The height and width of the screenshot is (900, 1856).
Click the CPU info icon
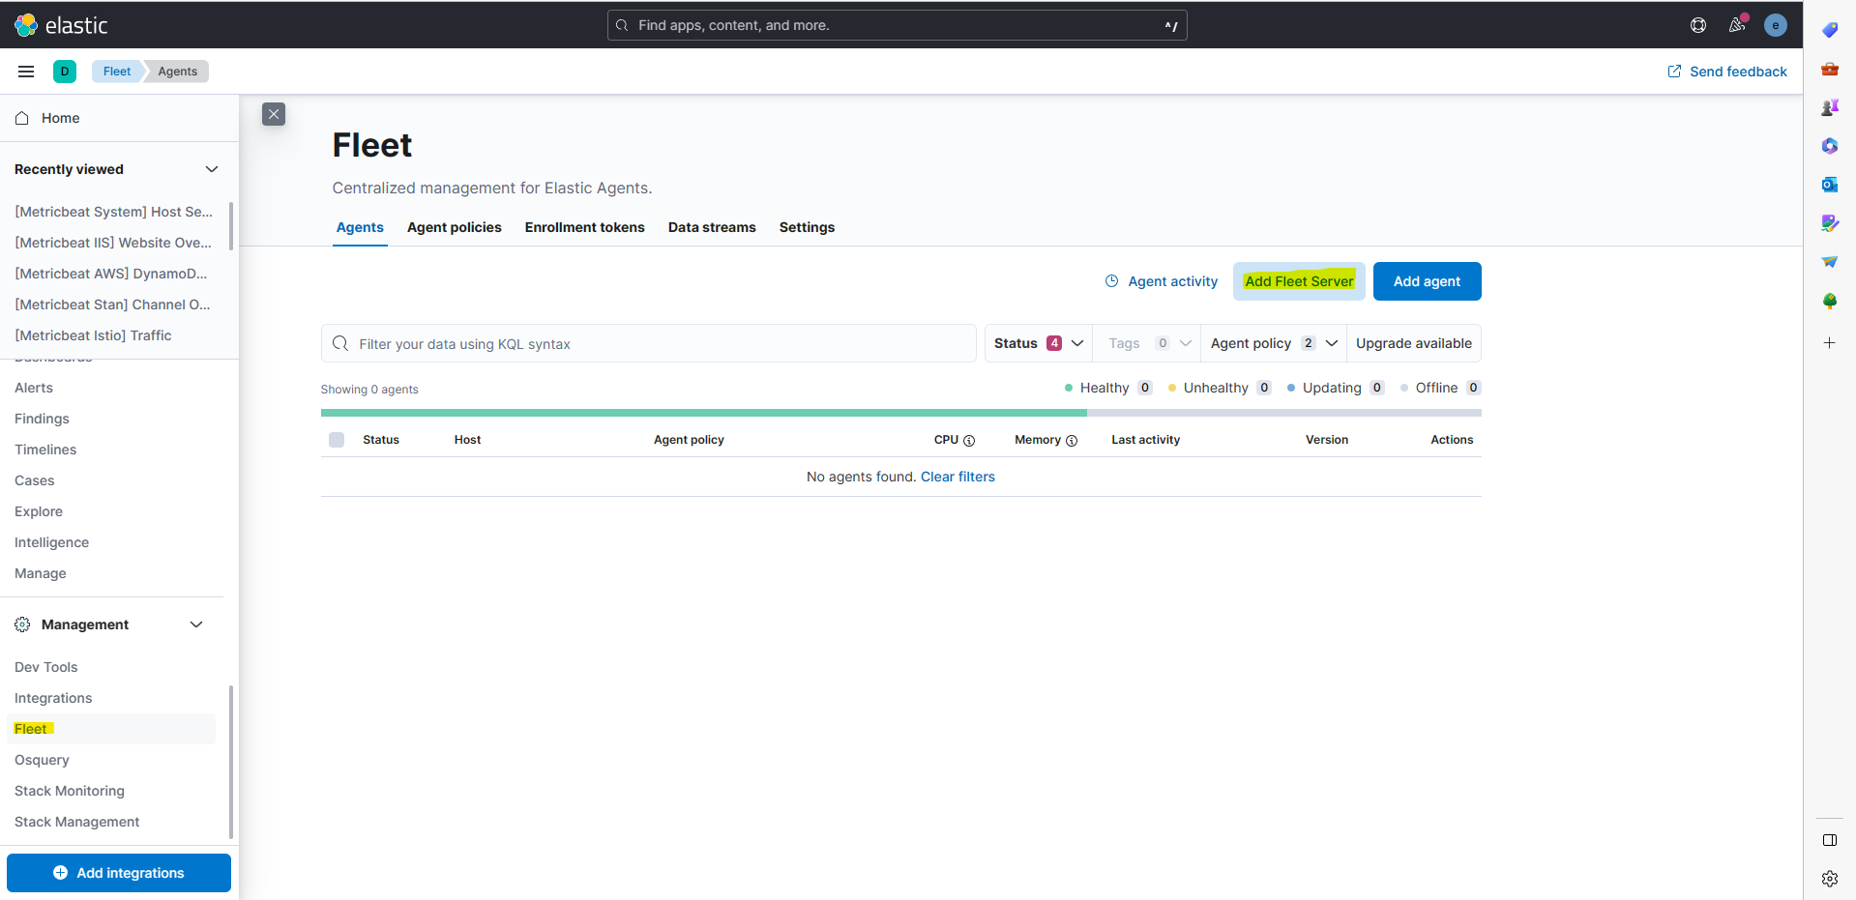coord(969,441)
